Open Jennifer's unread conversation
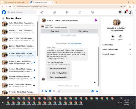This screenshot has width=136, height=109. (18, 70)
